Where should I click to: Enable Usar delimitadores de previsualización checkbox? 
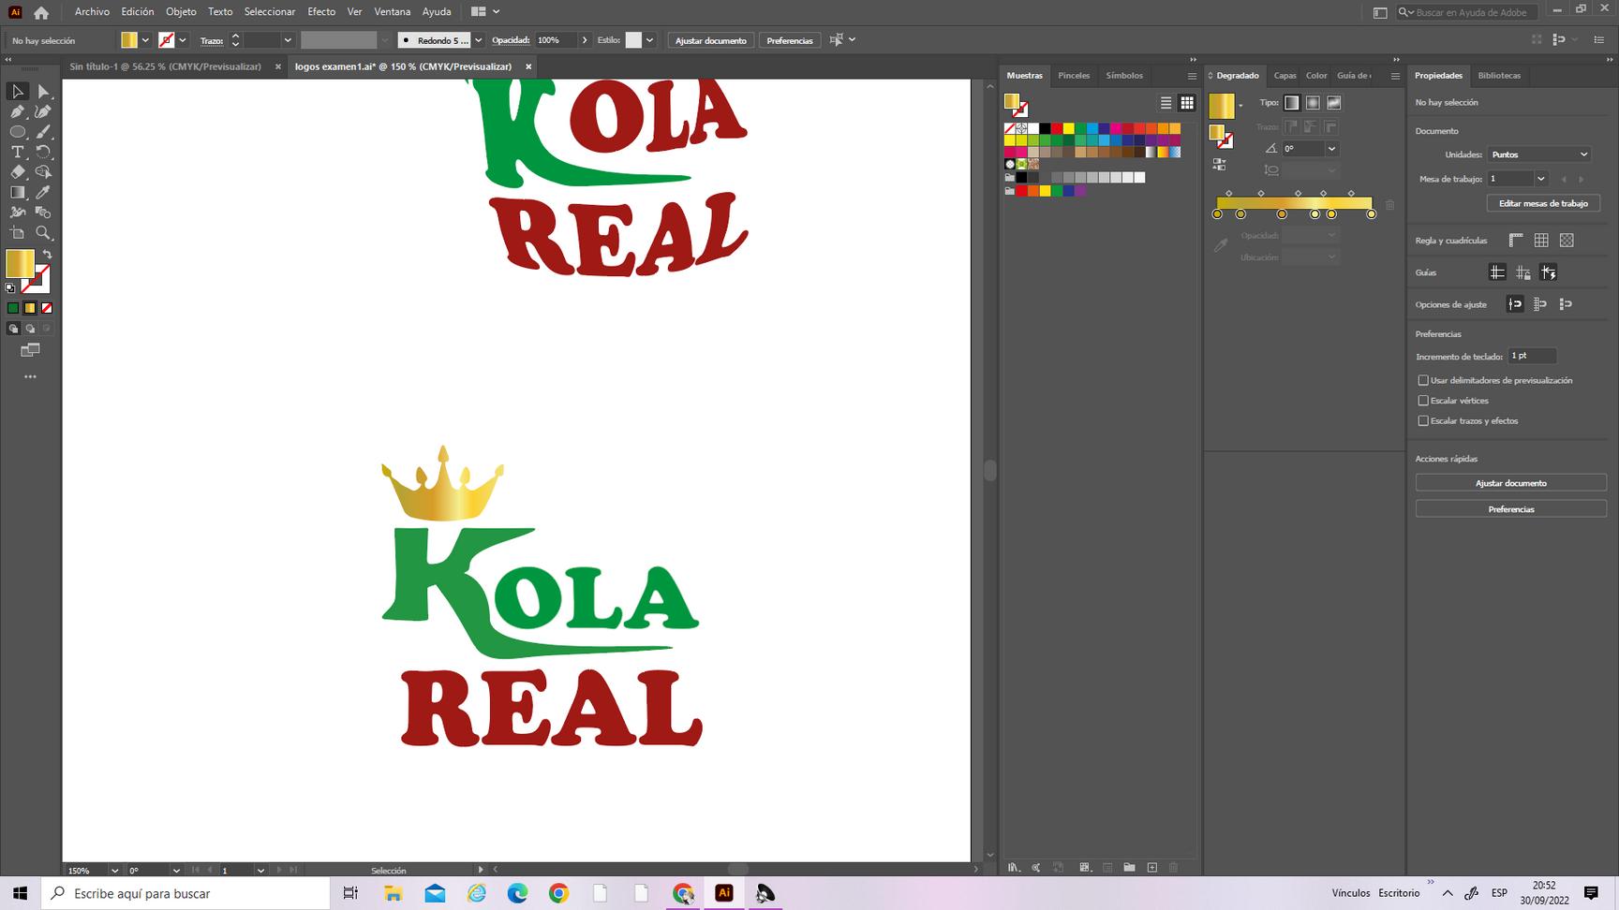1423,380
